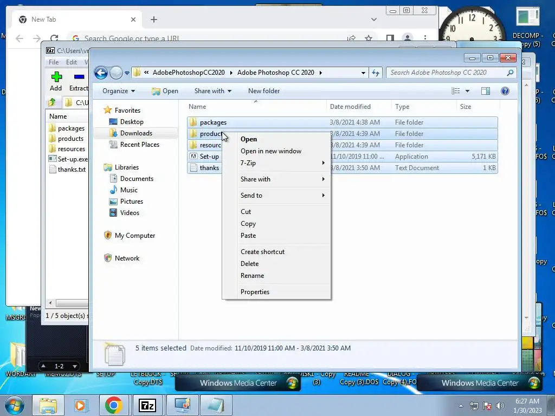
Task: Click the 7-Zip taskbar icon
Action: pyautogui.click(x=147, y=405)
